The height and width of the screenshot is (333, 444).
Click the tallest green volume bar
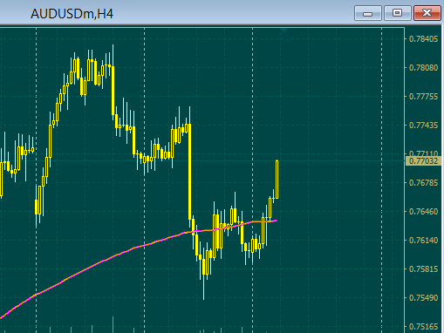tap(113, 324)
